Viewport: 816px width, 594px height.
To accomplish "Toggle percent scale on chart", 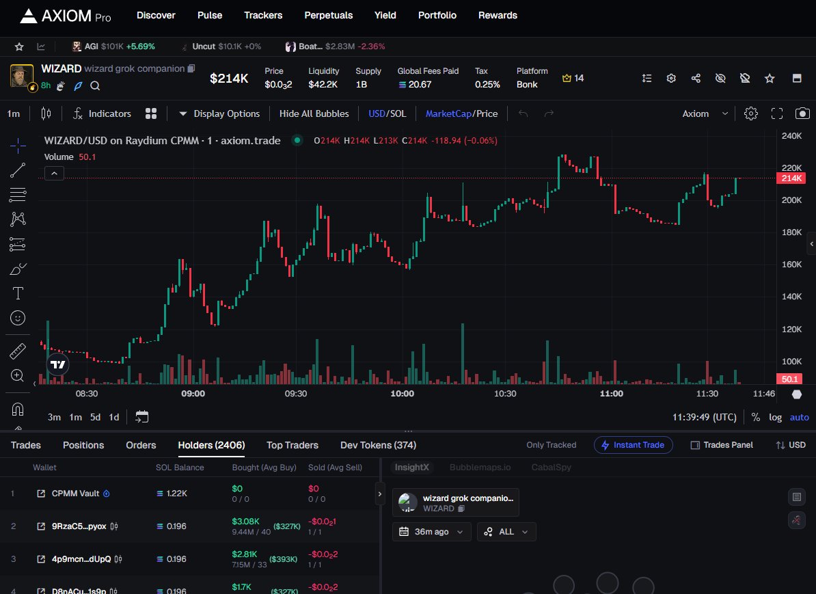I will coord(756,417).
